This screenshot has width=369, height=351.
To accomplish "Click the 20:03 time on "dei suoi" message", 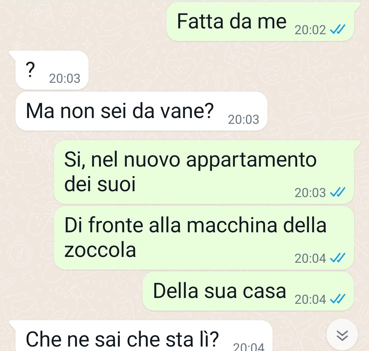I will click(x=310, y=193).
